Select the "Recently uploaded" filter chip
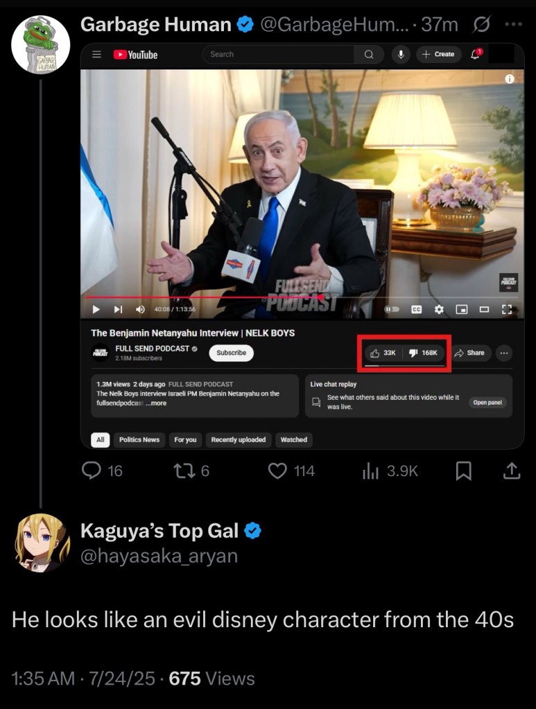Image resolution: width=536 pixels, height=709 pixels. [x=239, y=439]
